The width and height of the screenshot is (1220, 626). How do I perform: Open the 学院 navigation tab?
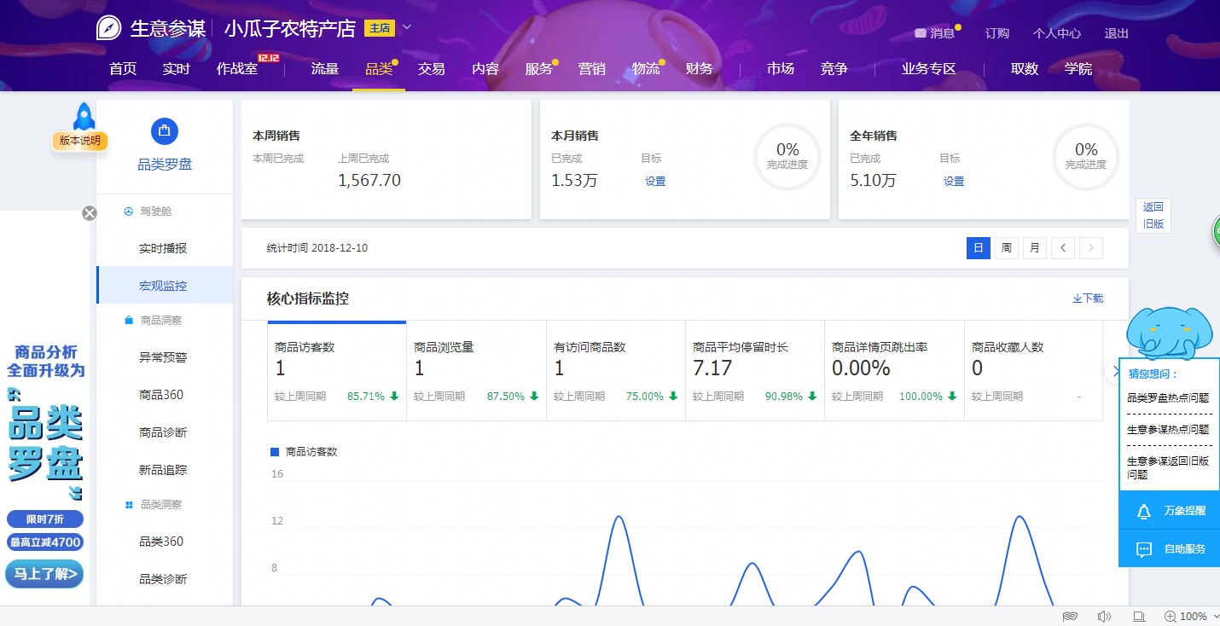[x=1078, y=69]
